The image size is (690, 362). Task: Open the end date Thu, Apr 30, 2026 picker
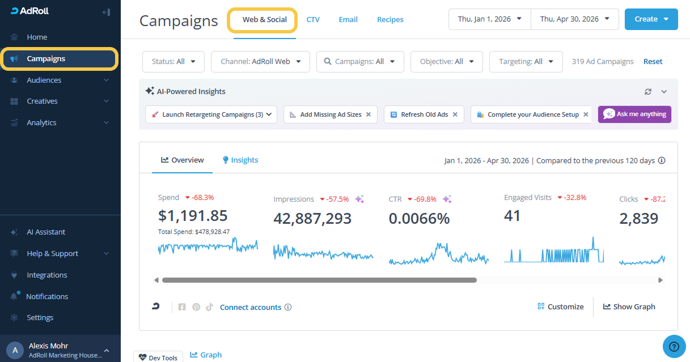tap(574, 19)
